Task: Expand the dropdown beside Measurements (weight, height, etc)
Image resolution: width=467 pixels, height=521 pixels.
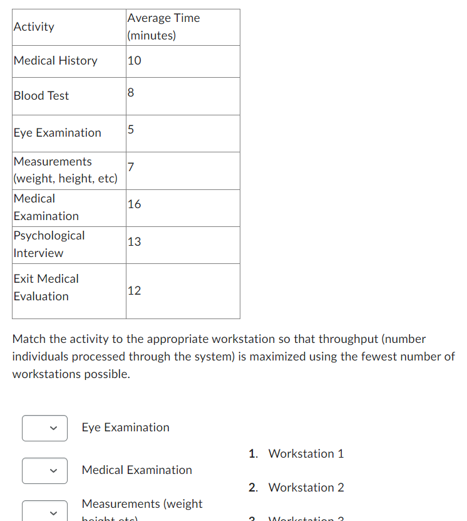Action: point(44,513)
